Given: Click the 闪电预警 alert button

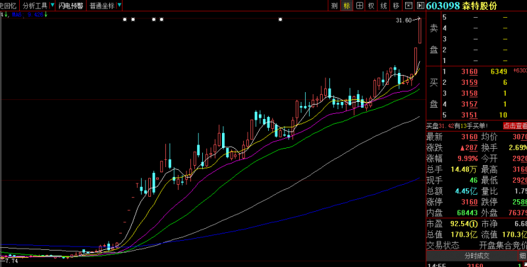Looking at the screenshot, I should [x=70, y=5].
